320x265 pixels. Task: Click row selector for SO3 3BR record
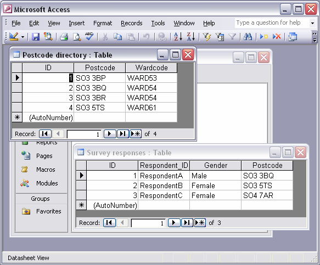point(17,98)
